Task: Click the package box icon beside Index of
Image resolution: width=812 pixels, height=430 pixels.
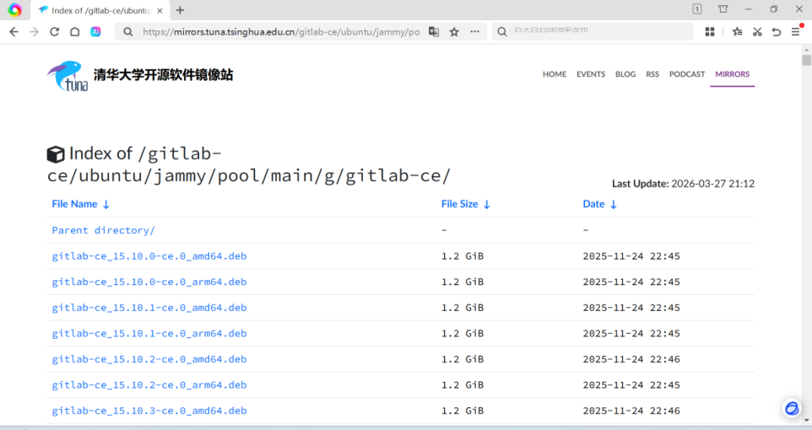Action: 56,154
